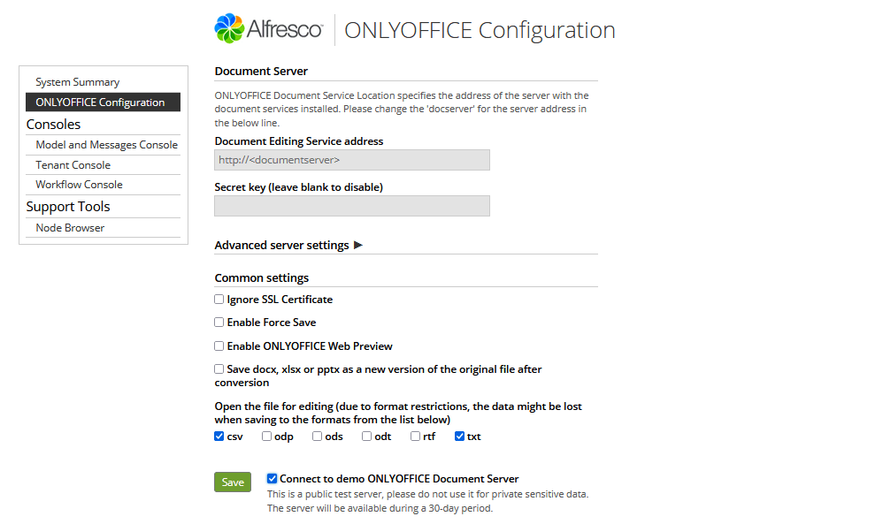Enable the Force Save checkbox
Screen dimensions: 883x524
219,323
